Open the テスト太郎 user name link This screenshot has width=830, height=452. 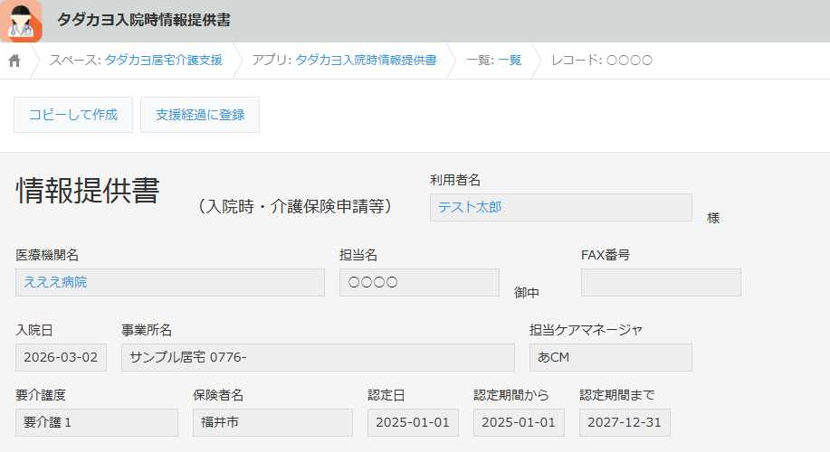pyautogui.click(x=470, y=207)
